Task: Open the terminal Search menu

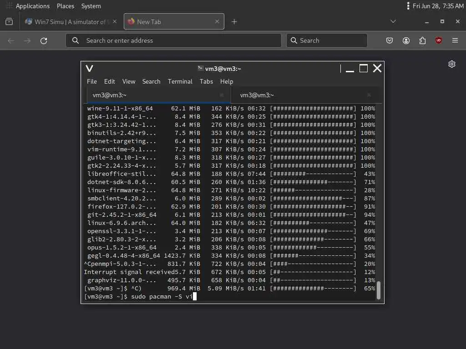Action: click(151, 81)
